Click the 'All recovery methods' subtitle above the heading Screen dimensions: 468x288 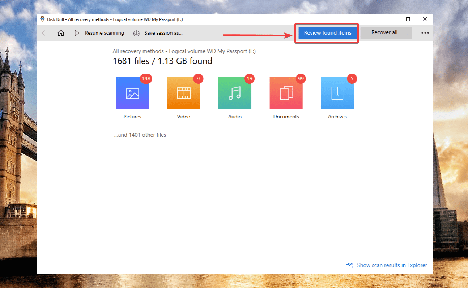click(184, 51)
